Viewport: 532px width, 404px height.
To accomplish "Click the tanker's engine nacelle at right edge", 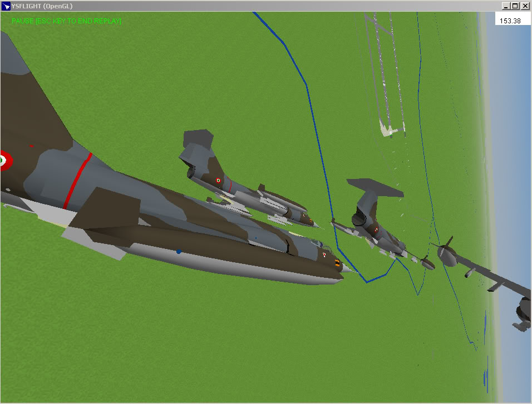I will point(524,313).
